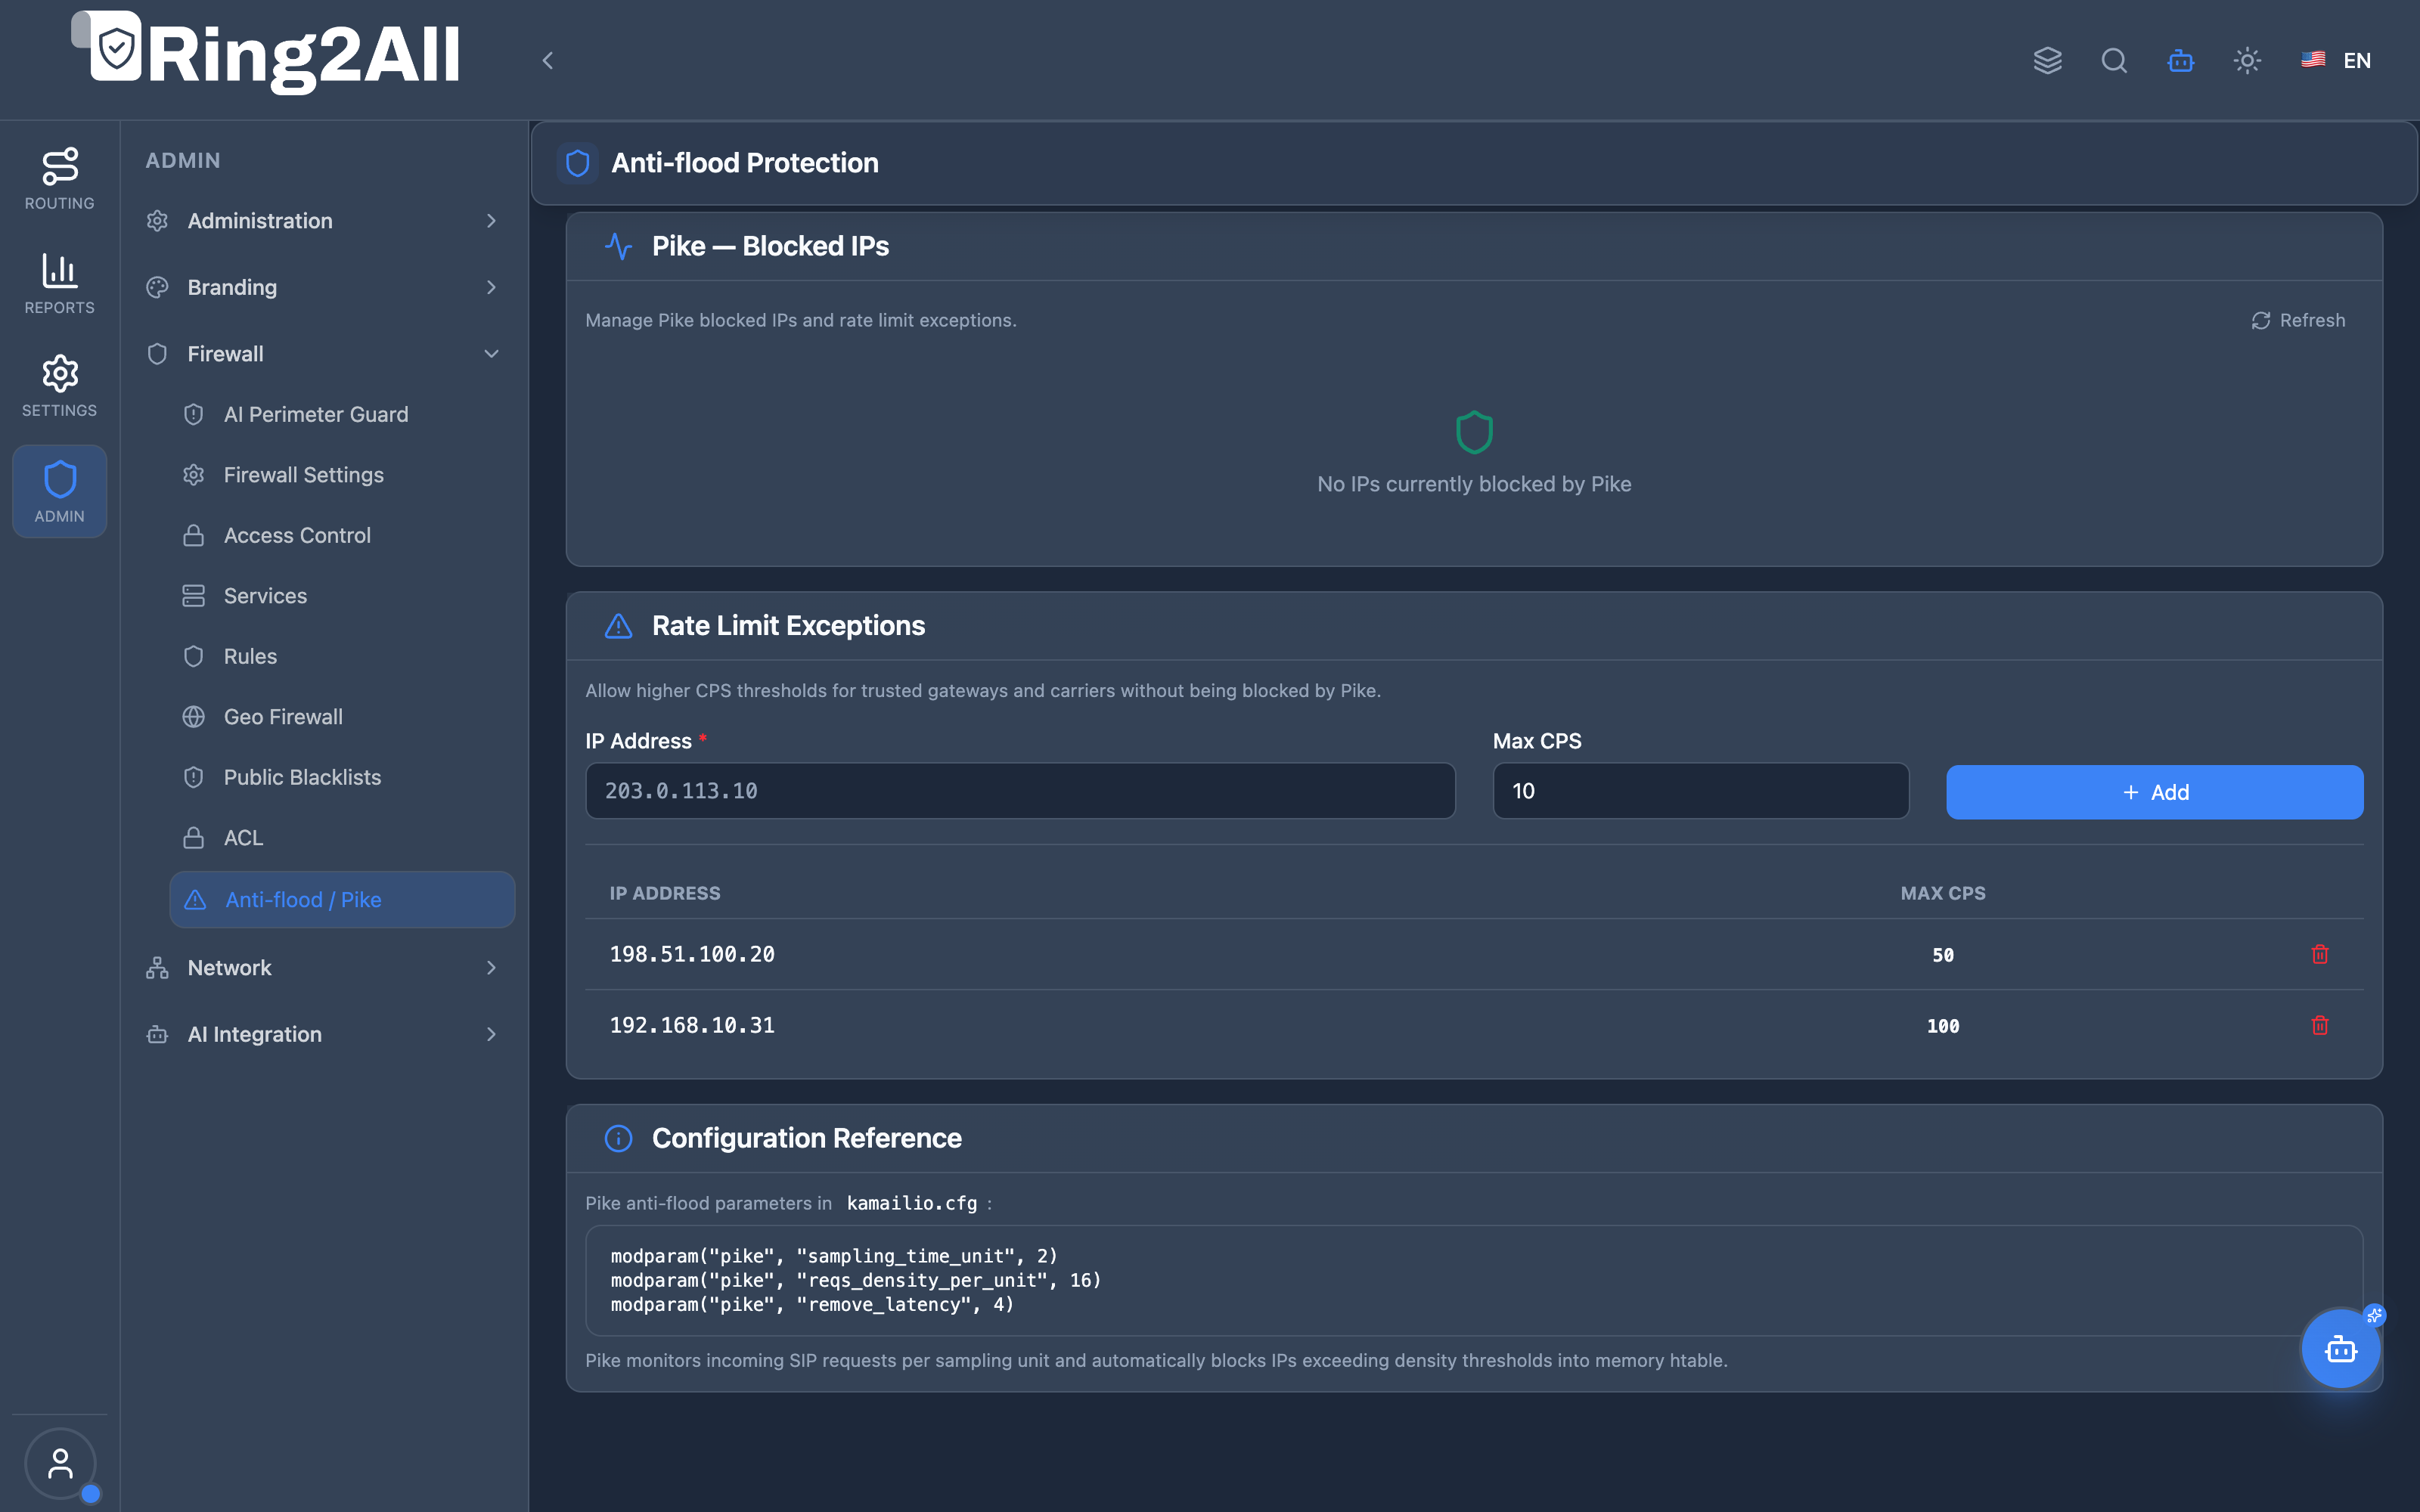
Task: Click the Max CPS value 100
Action: pyautogui.click(x=1943, y=1026)
